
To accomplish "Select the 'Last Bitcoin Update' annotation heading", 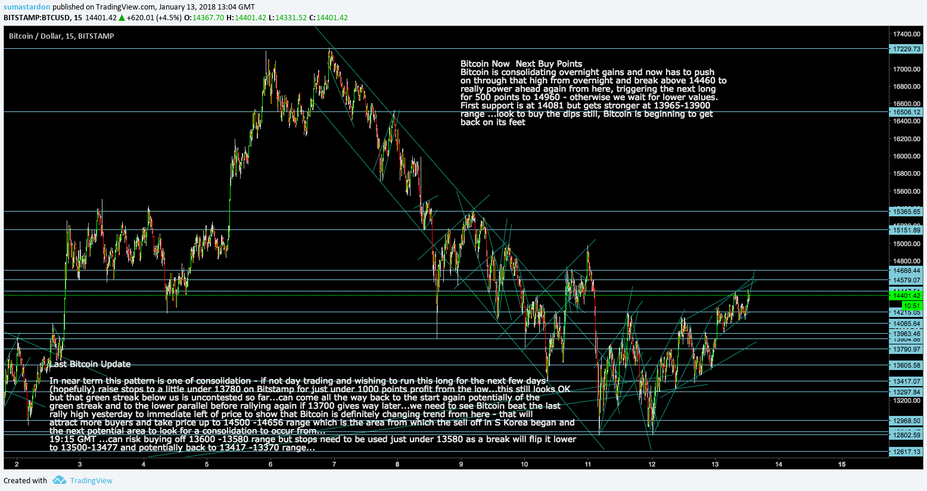I will click(90, 364).
